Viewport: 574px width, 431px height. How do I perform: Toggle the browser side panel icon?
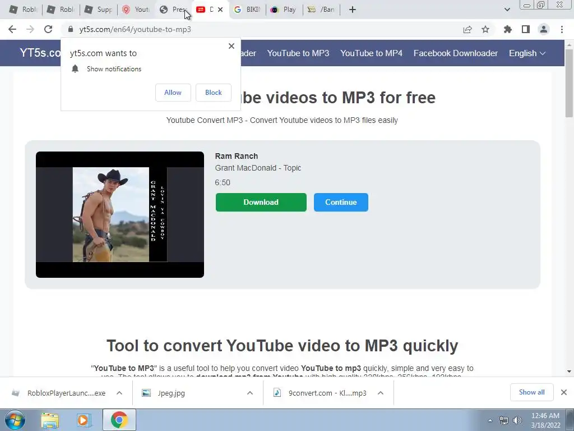(526, 29)
